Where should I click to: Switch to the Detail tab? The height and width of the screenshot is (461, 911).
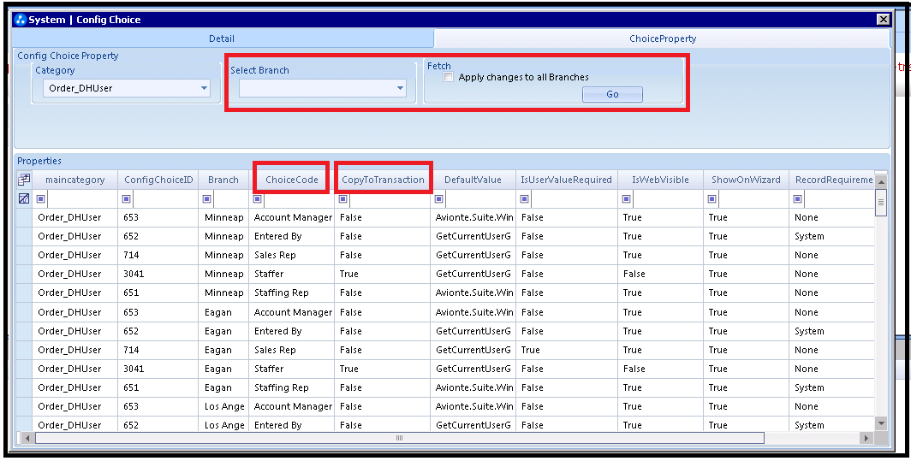(222, 38)
